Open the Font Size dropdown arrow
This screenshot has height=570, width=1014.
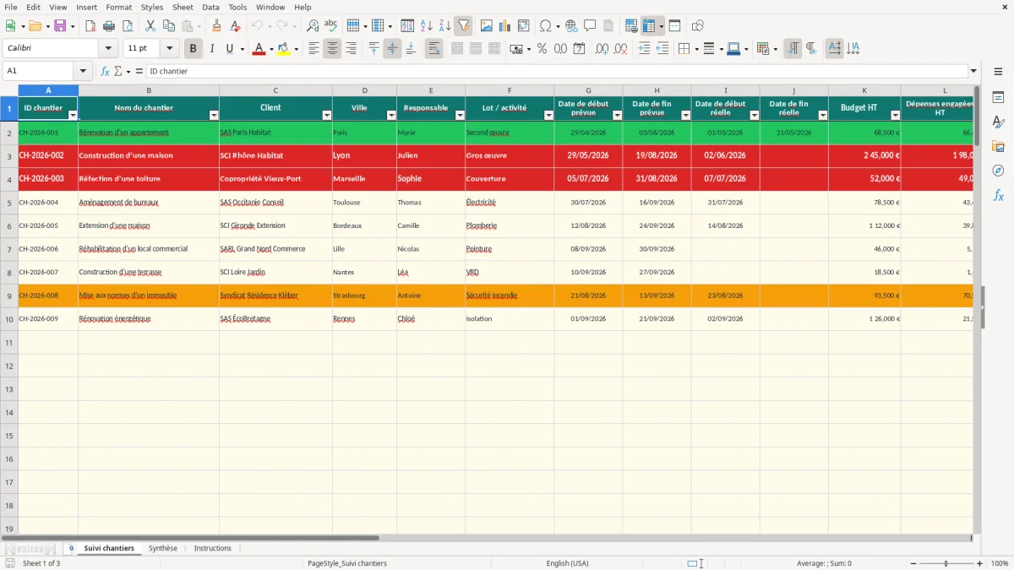point(169,49)
